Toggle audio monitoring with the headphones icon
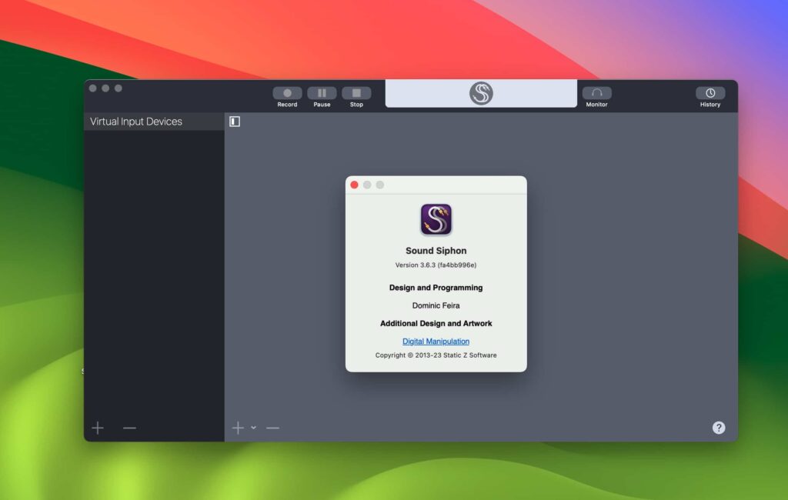 596,92
